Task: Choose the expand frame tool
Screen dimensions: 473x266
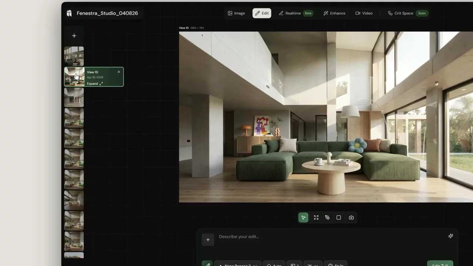Action: click(x=316, y=218)
